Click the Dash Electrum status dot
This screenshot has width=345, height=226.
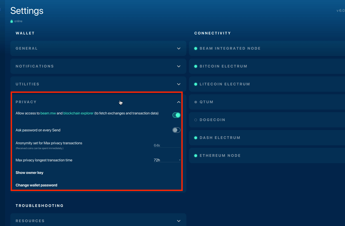pos(196,138)
